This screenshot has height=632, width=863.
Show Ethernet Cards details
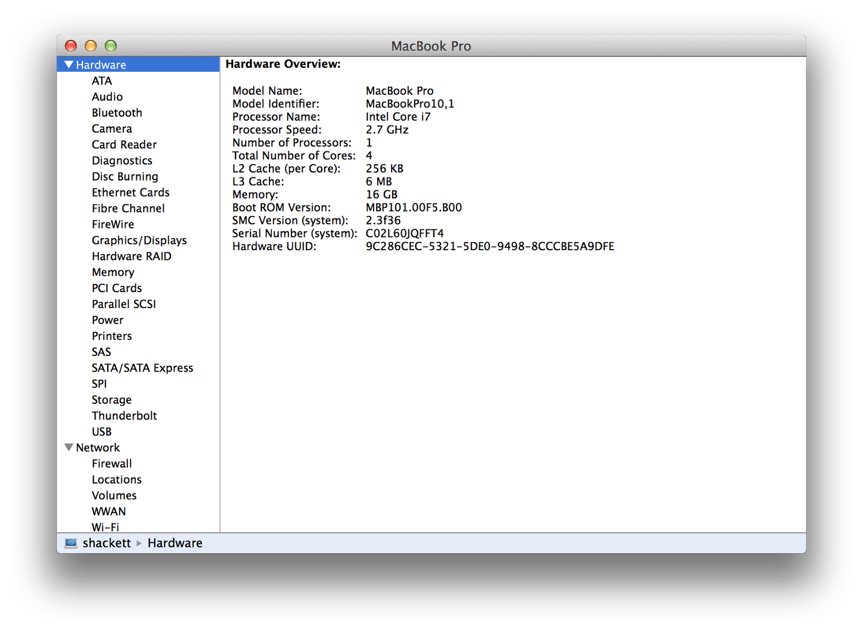click(131, 193)
